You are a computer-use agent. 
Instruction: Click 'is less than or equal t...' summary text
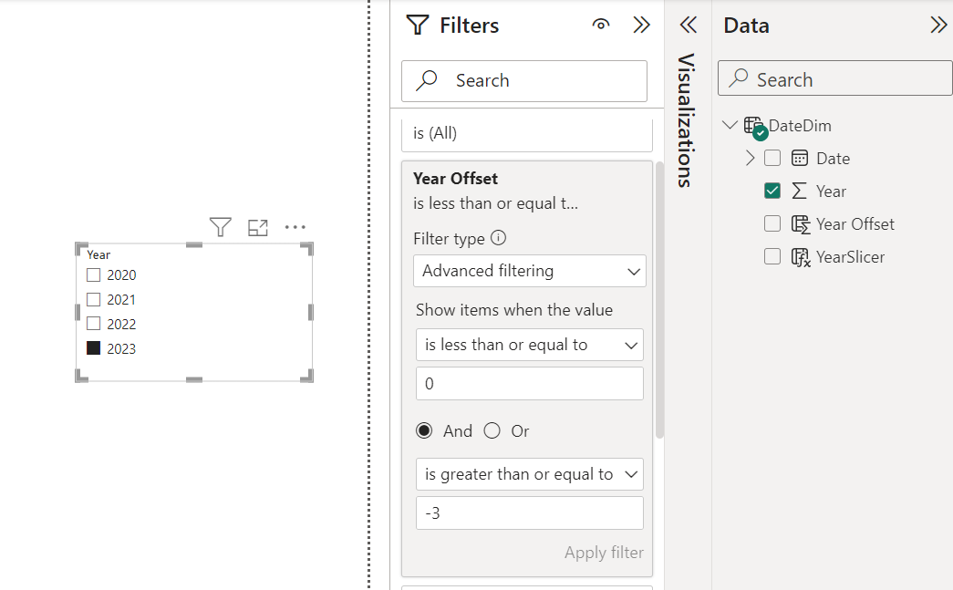click(x=495, y=203)
